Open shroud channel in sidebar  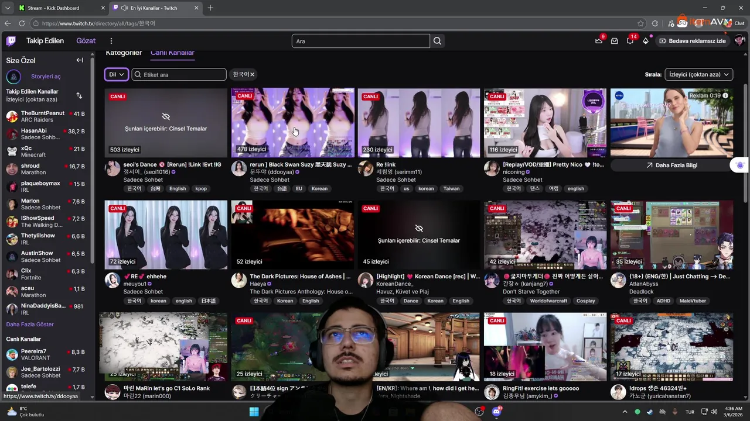[x=47, y=169]
